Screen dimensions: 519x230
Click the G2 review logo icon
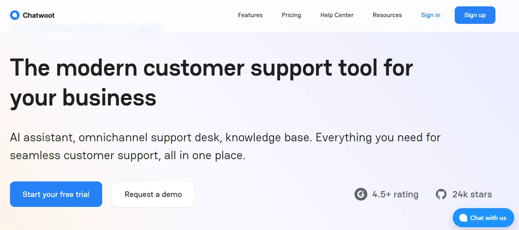361,194
